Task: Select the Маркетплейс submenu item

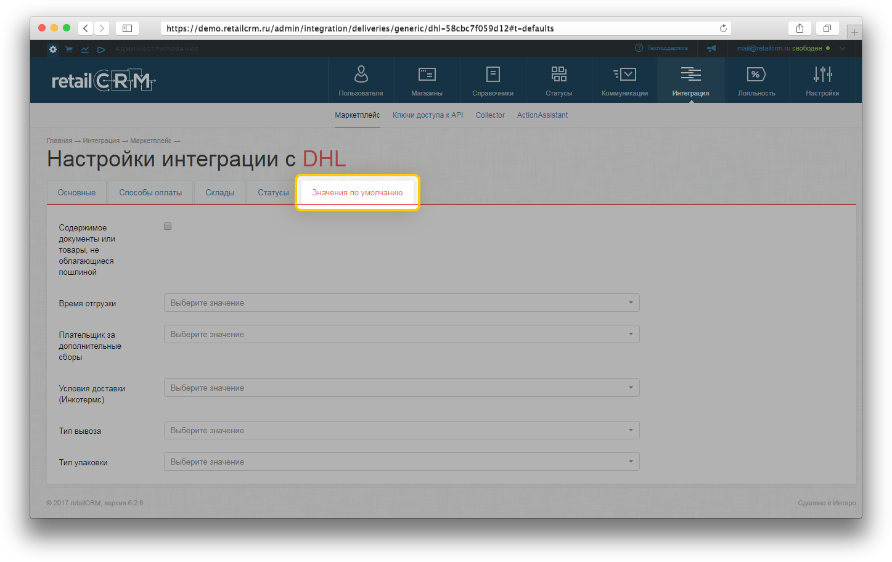Action: coord(357,115)
